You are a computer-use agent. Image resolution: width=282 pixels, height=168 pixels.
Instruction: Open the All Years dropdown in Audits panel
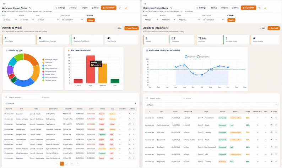click(151, 20)
